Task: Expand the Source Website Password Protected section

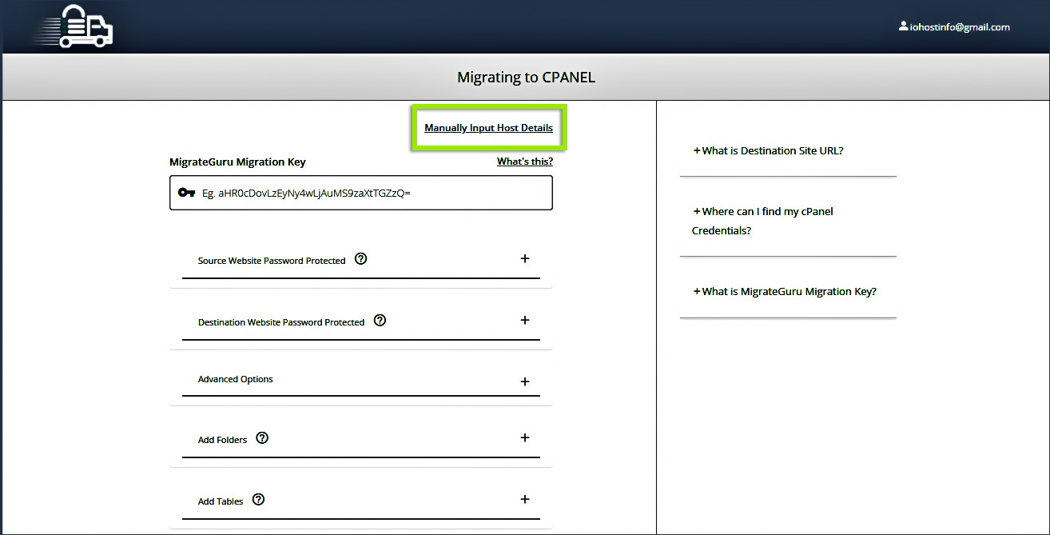Action: pyautogui.click(x=525, y=258)
